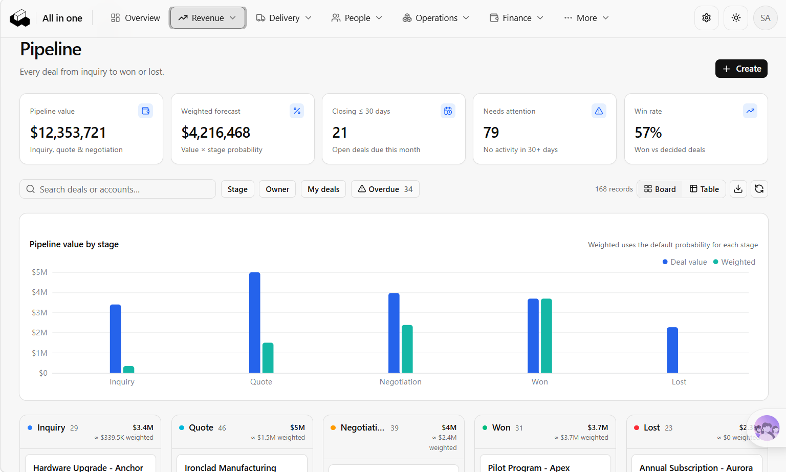Toggle the My deals filter

tap(323, 189)
